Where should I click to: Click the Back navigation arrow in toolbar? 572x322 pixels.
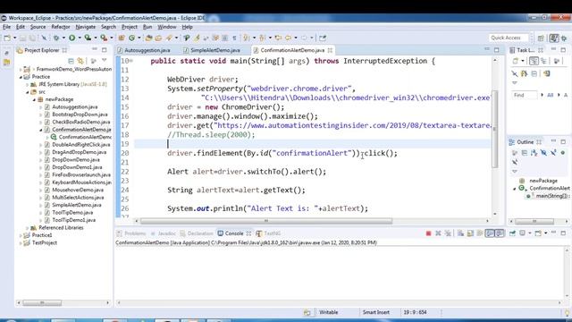tap(288, 38)
